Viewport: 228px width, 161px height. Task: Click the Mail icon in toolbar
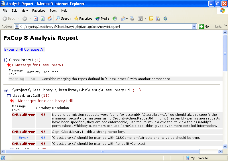[123, 18]
